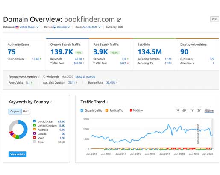Switch traffic trend to 2Y
Screen dimensions: 220x175
[x=199, y=111]
